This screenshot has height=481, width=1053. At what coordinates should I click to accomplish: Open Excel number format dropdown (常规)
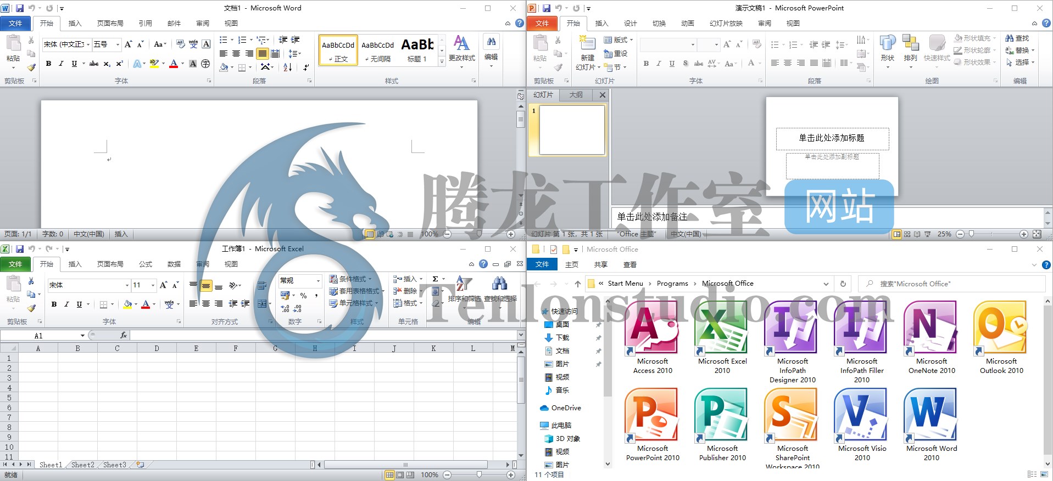click(x=317, y=281)
